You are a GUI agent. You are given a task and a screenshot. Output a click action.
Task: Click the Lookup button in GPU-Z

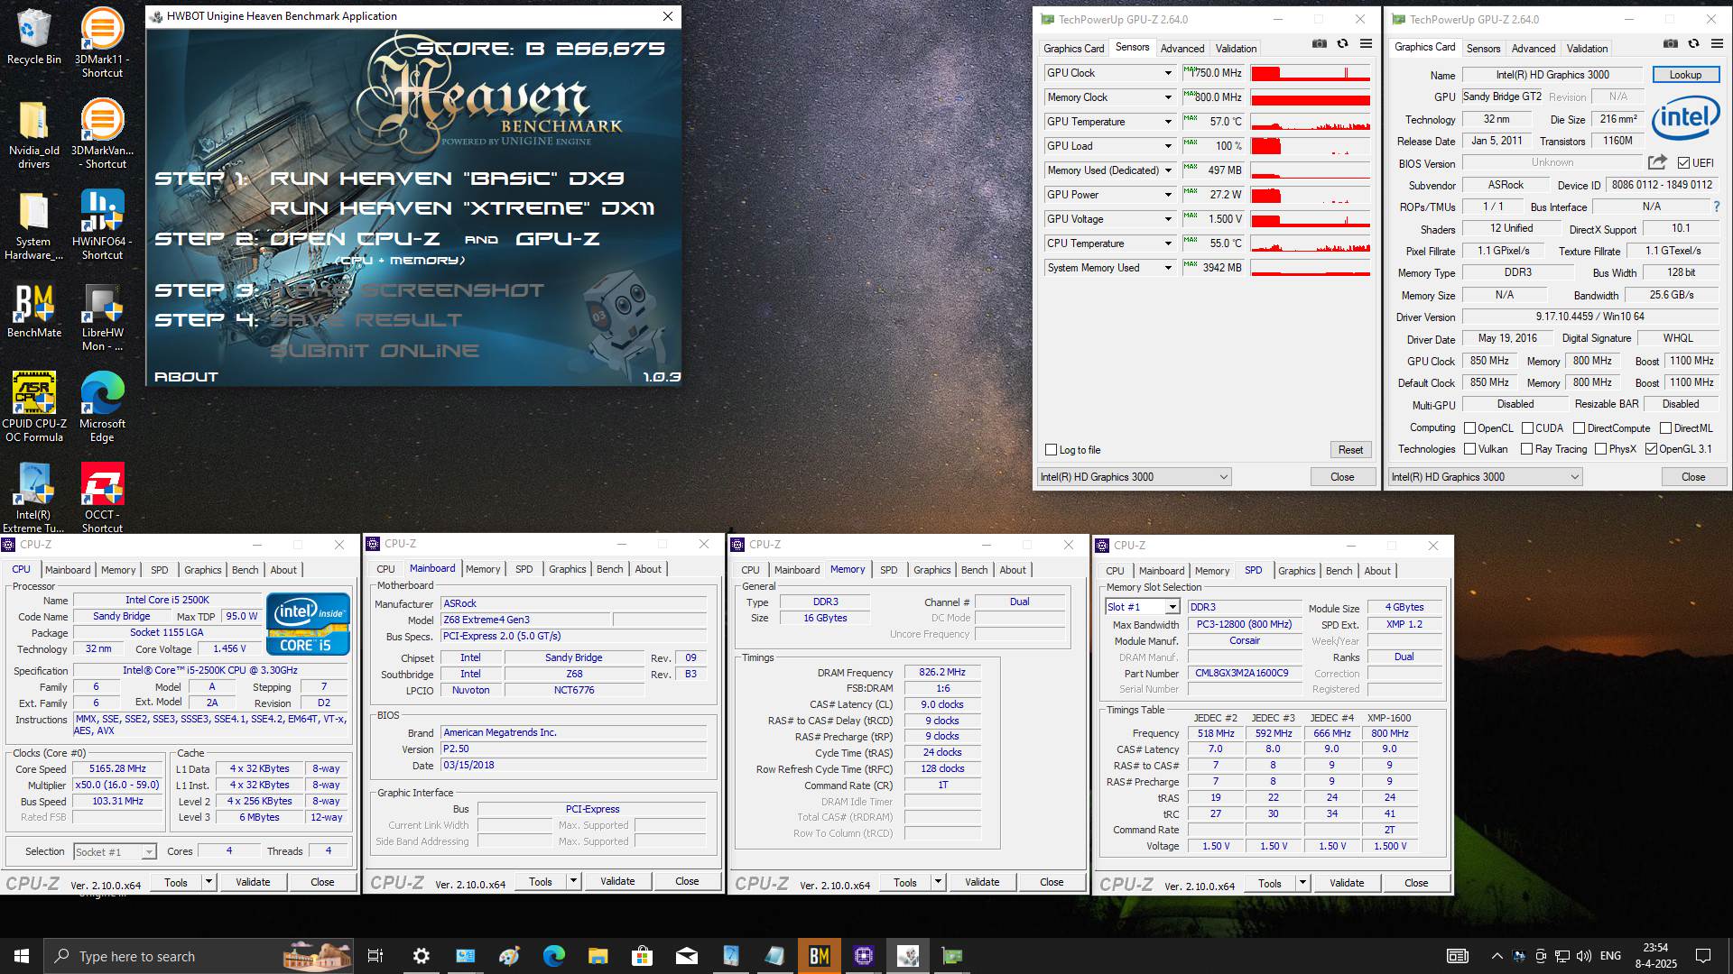pos(1685,75)
